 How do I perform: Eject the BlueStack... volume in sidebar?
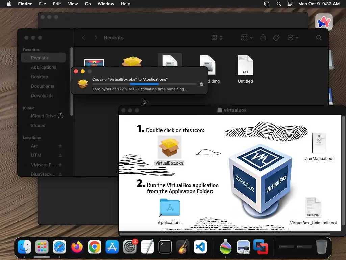[60, 174]
